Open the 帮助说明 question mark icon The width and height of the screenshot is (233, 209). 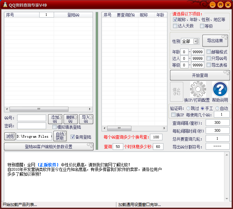point(220,89)
